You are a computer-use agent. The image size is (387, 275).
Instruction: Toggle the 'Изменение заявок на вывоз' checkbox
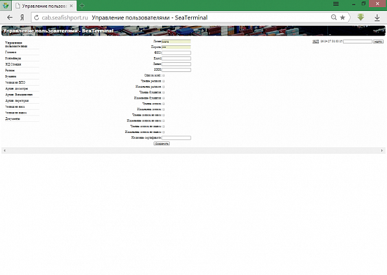(163, 132)
